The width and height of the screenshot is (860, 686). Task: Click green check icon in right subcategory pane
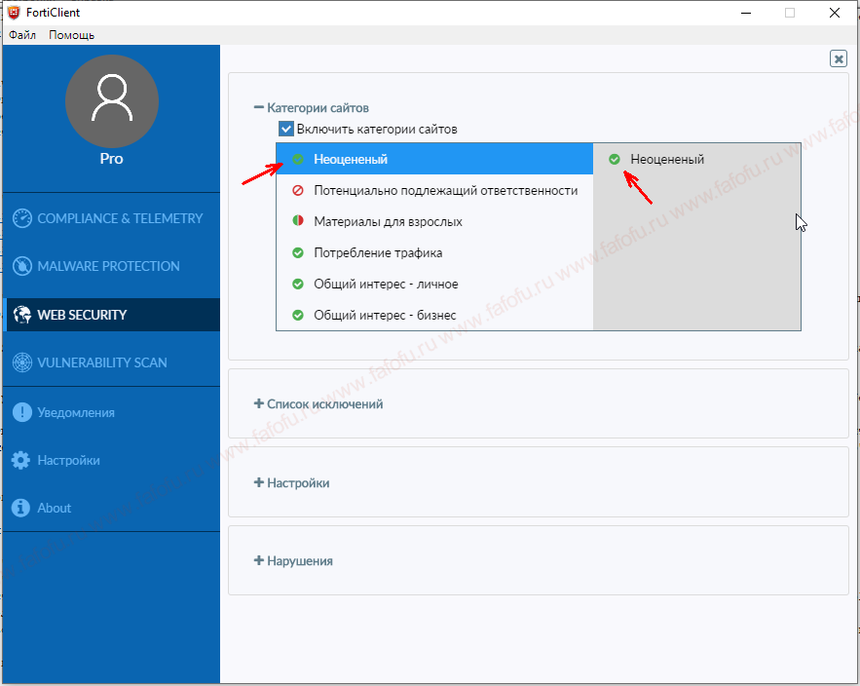pyautogui.click(x=615, y=159)
